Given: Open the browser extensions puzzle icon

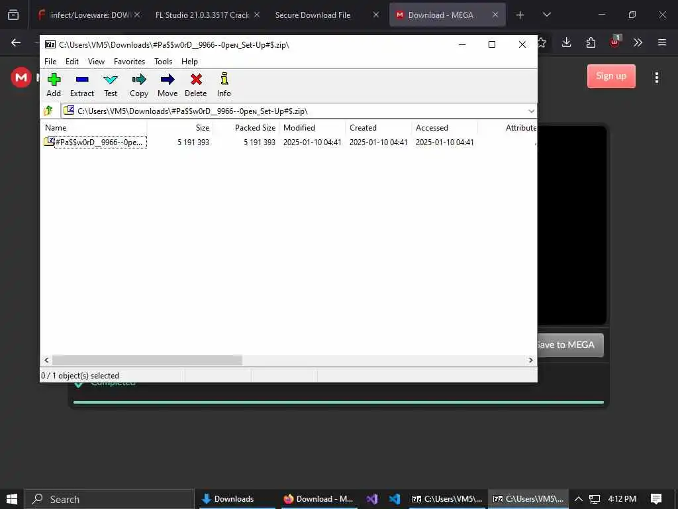Looking at the screenshot, I should pos(591,42).
